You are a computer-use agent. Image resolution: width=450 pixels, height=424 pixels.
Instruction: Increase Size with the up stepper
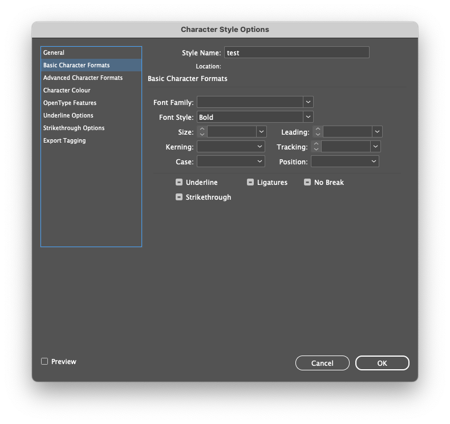[202, 129]
